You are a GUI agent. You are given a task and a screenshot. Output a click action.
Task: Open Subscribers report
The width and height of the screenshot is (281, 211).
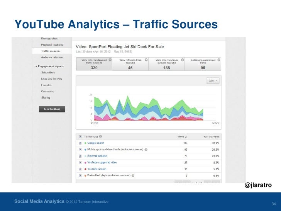48,73
